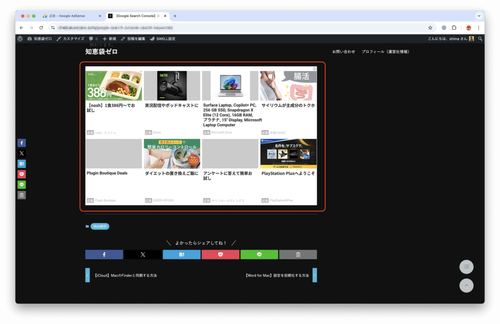Screen dimensions: 500x324
Task: Open the Chrome extensions puzzle icon
Action: (x=454, y=28)
